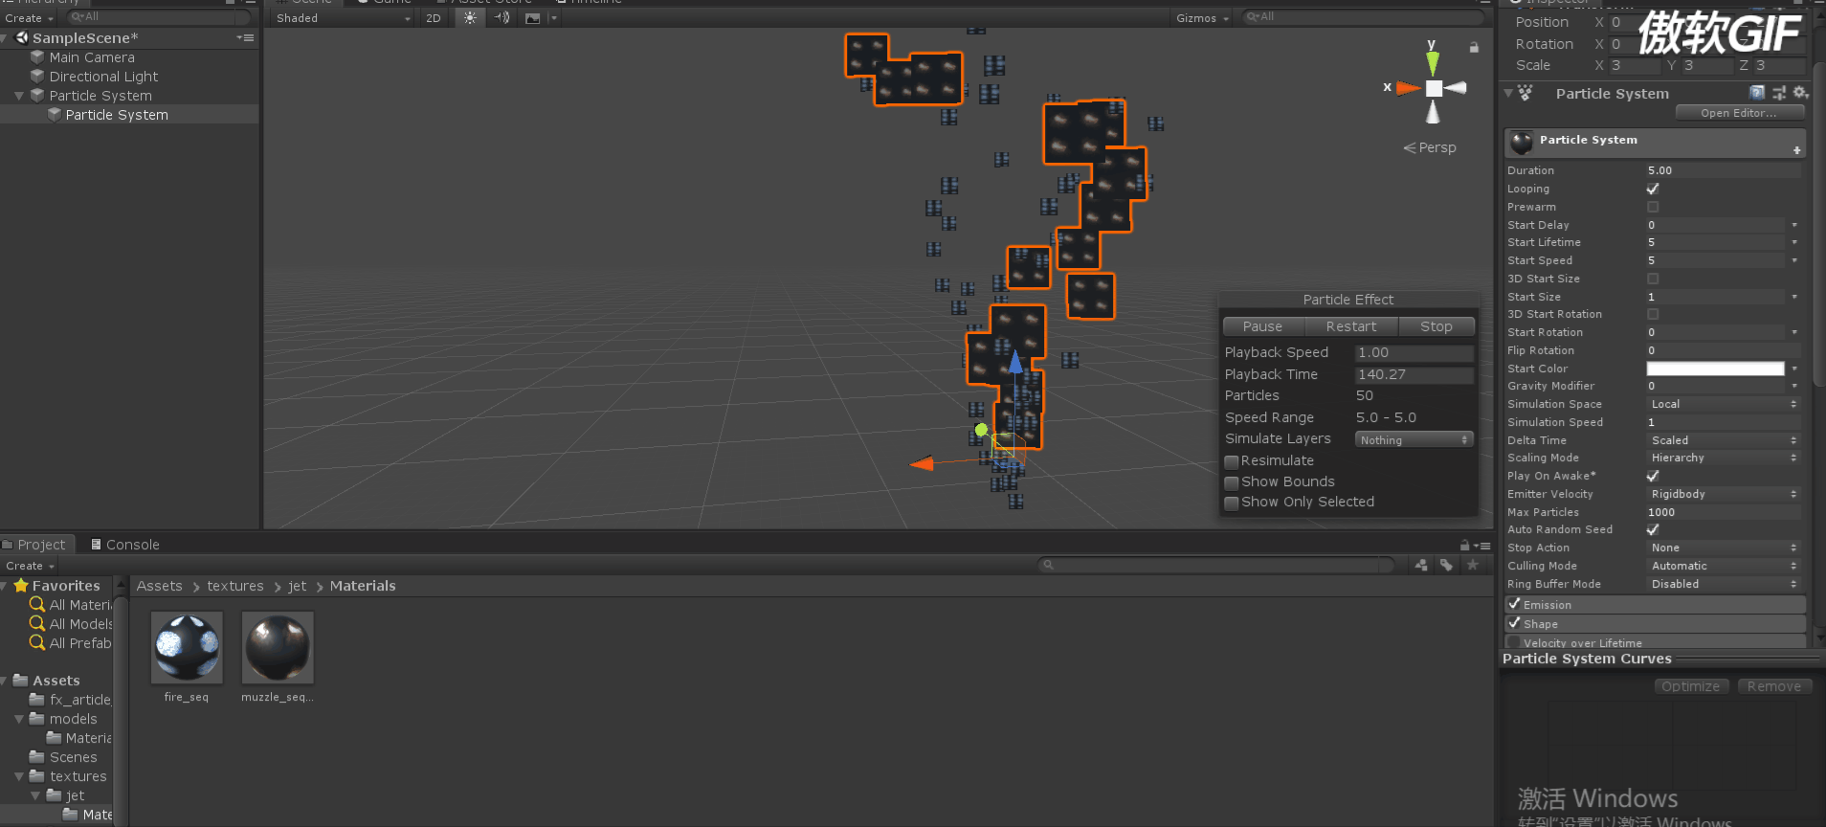Open SampleScene options menu icon
The image size is (1826, 827).
246,37
